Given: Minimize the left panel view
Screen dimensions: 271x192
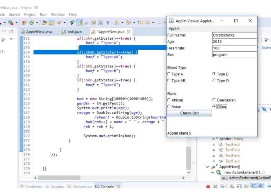Looking at the screenshot, I should [4, 31].
